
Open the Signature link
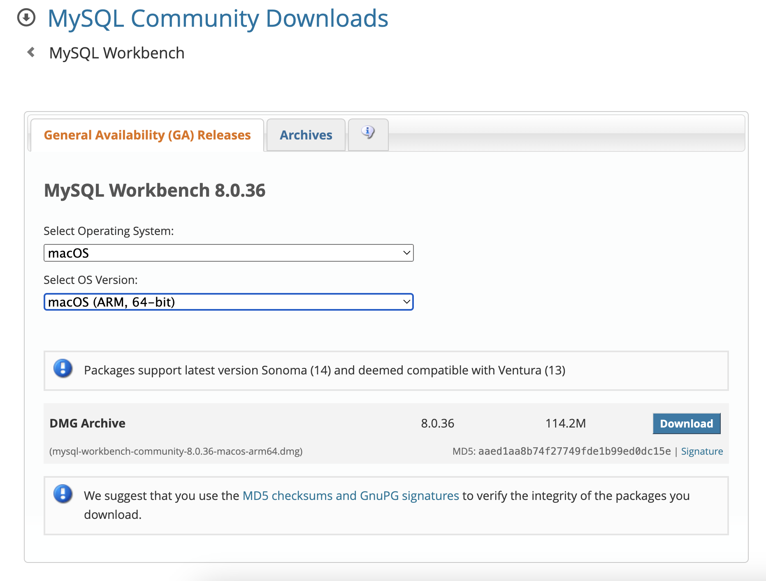(x=702, y=451)
